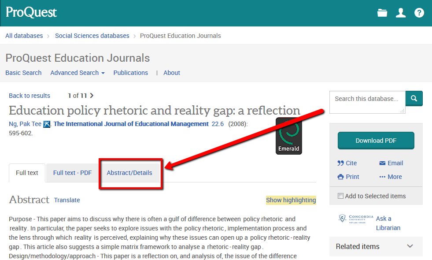432x260 pixels.
Task: Return via the Back to results link
Action: click(x=29, y=96)
